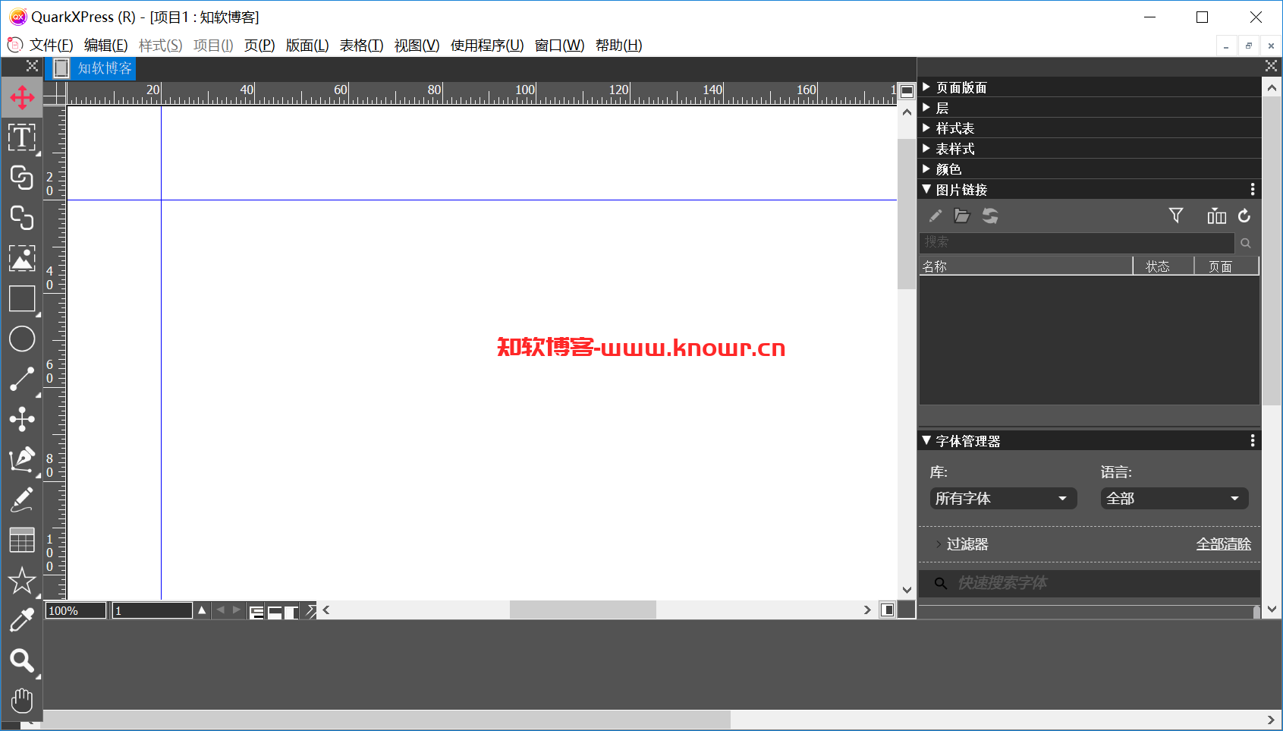Image resolution: width=1283 pixels, height=731 pixels.
Task: Open the 视图(V) menu
Action: pyautogui.click(x=417, y=46)
